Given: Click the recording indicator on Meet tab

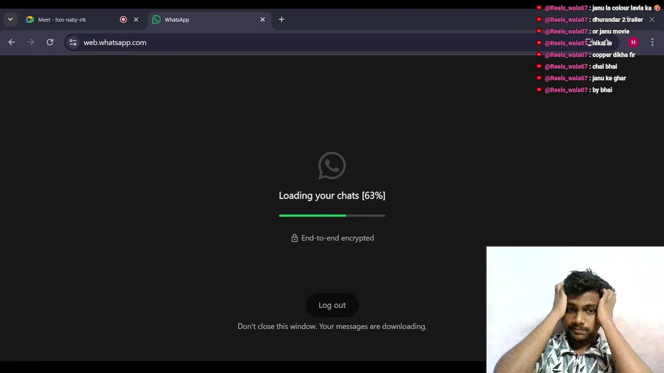Looking at the screenshot, I should (123, 20).
